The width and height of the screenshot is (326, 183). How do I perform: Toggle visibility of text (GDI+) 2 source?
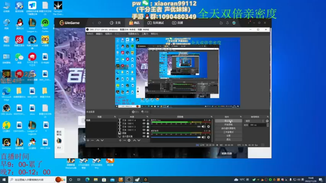pos(144,127)
